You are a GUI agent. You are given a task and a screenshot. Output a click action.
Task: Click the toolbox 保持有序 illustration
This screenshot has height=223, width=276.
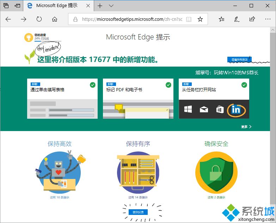point(138,173)
